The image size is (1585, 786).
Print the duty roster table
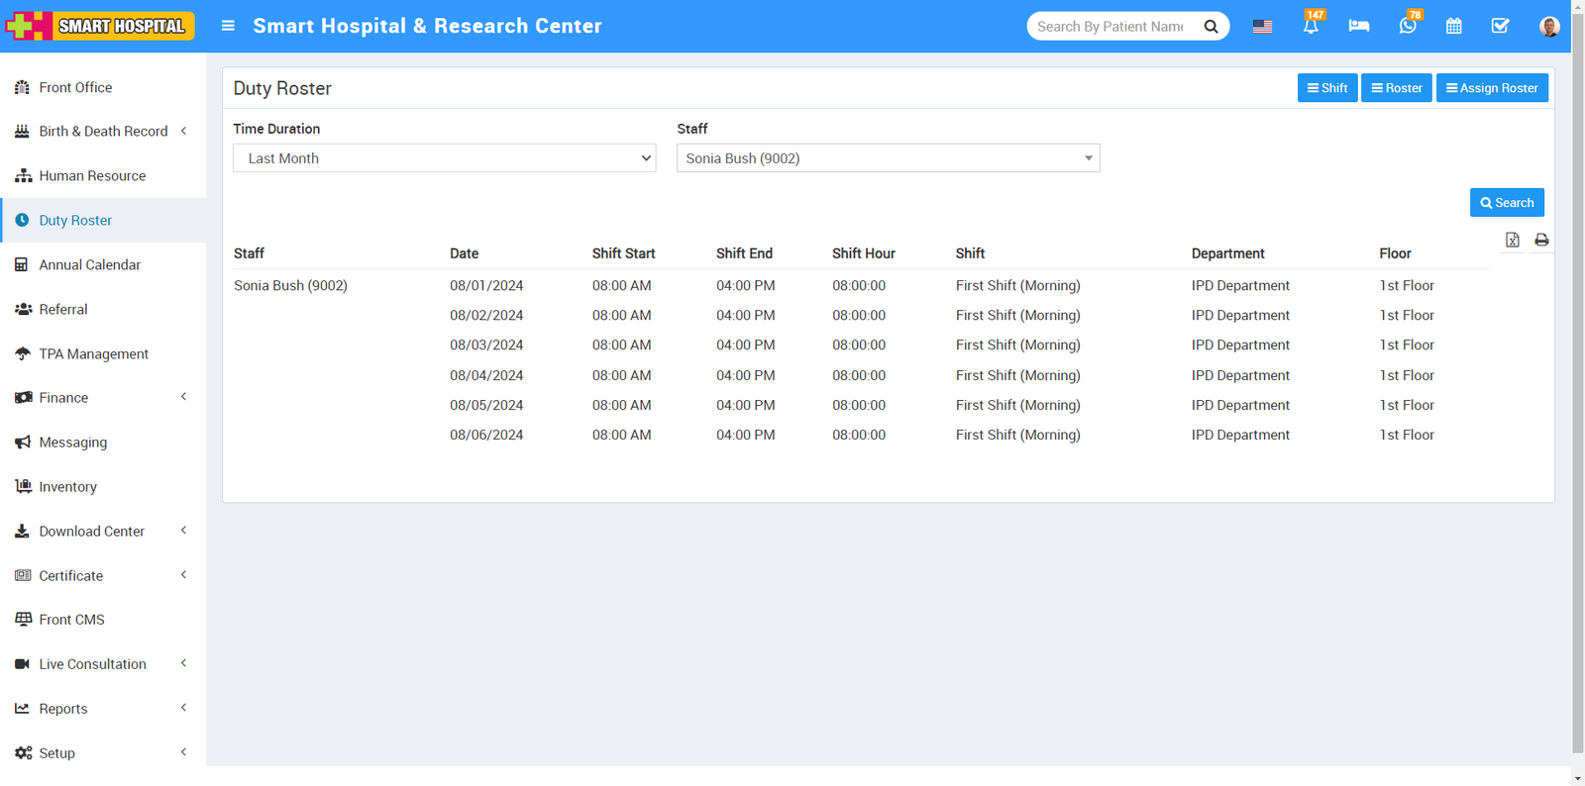tap(1541, 240)
